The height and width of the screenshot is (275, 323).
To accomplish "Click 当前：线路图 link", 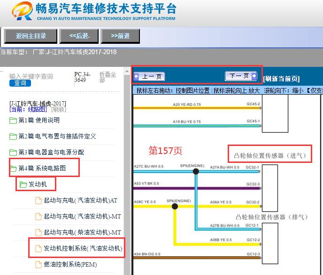I will click(28, 109).
